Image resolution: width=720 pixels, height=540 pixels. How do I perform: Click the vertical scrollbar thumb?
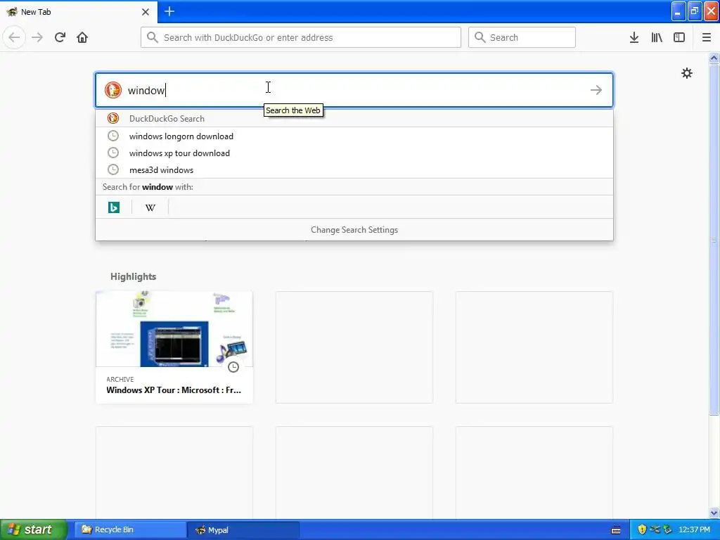coord(714,239)
